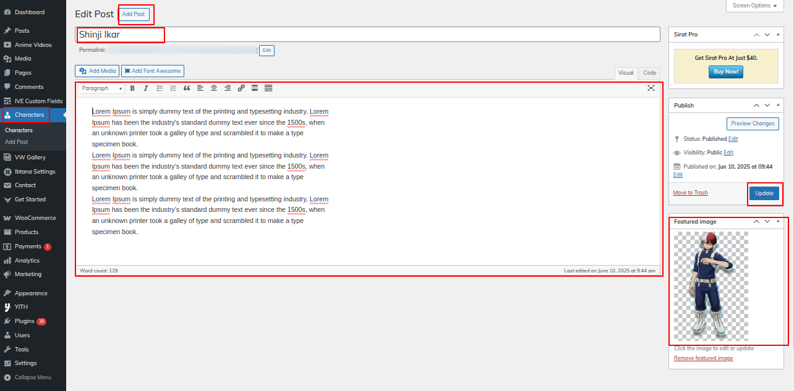Click the featured image thumbnail

pos(711,286)
